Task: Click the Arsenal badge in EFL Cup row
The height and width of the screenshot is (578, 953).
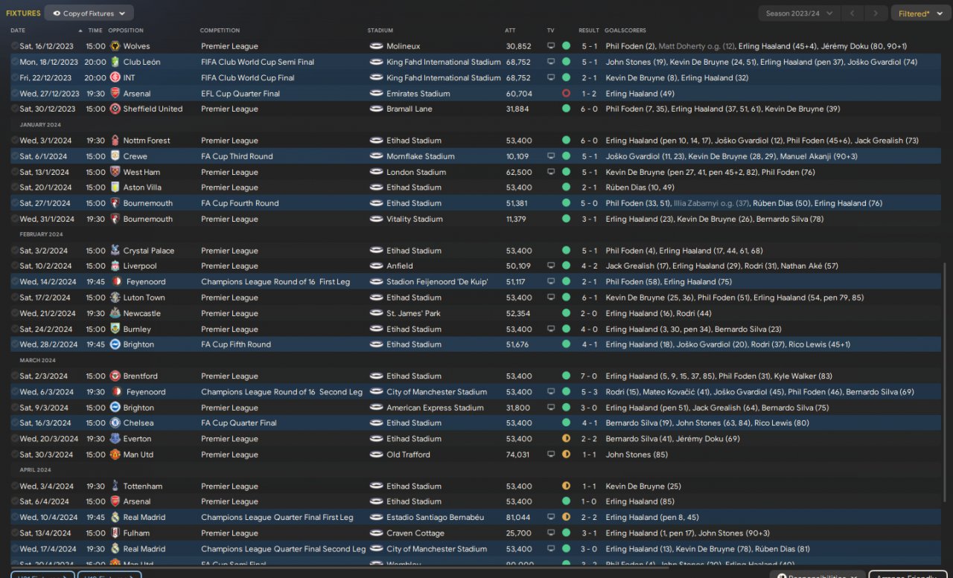Action: click(115, 94)
